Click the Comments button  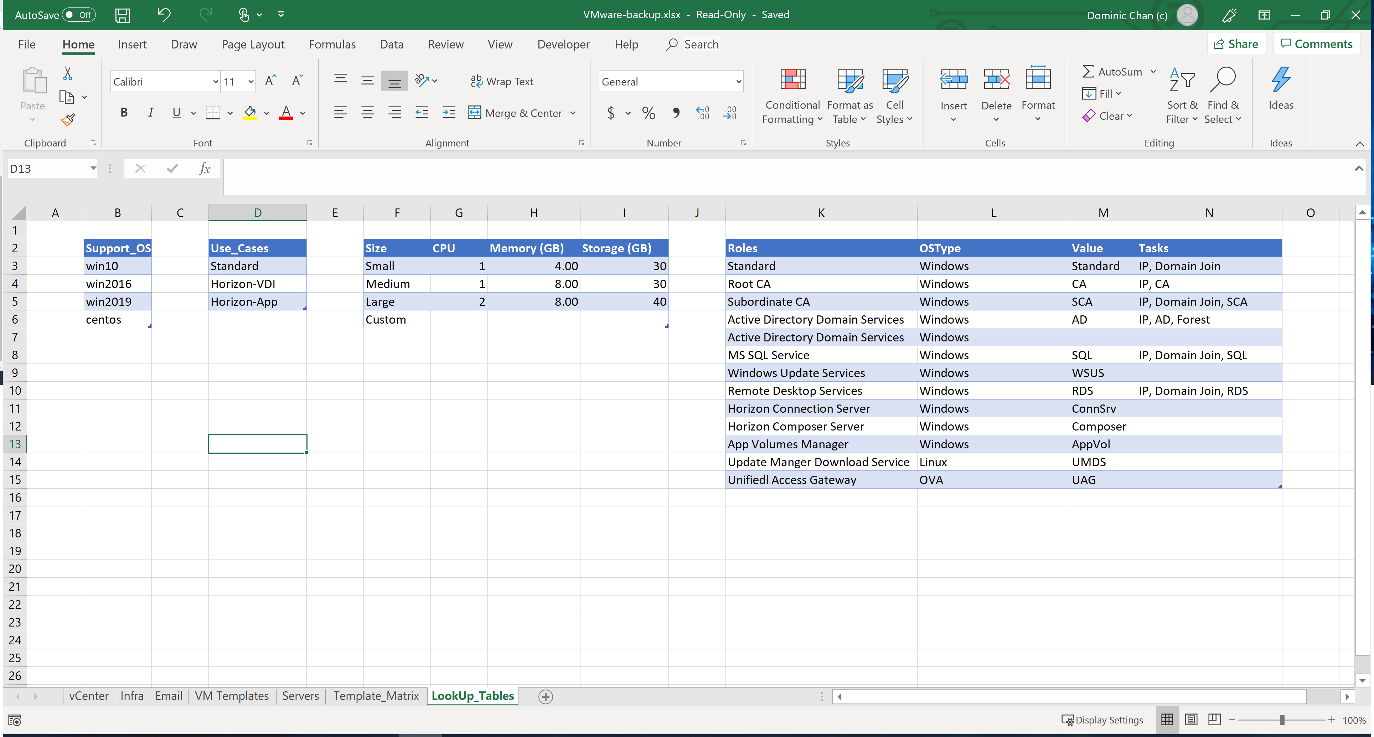pos(1316,43)
